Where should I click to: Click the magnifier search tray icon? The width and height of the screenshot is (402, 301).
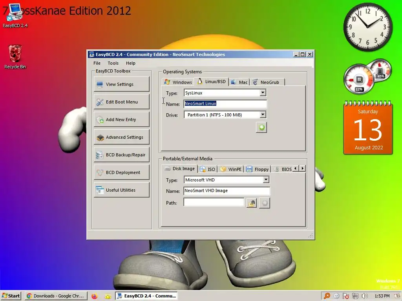tap(327, 296)
